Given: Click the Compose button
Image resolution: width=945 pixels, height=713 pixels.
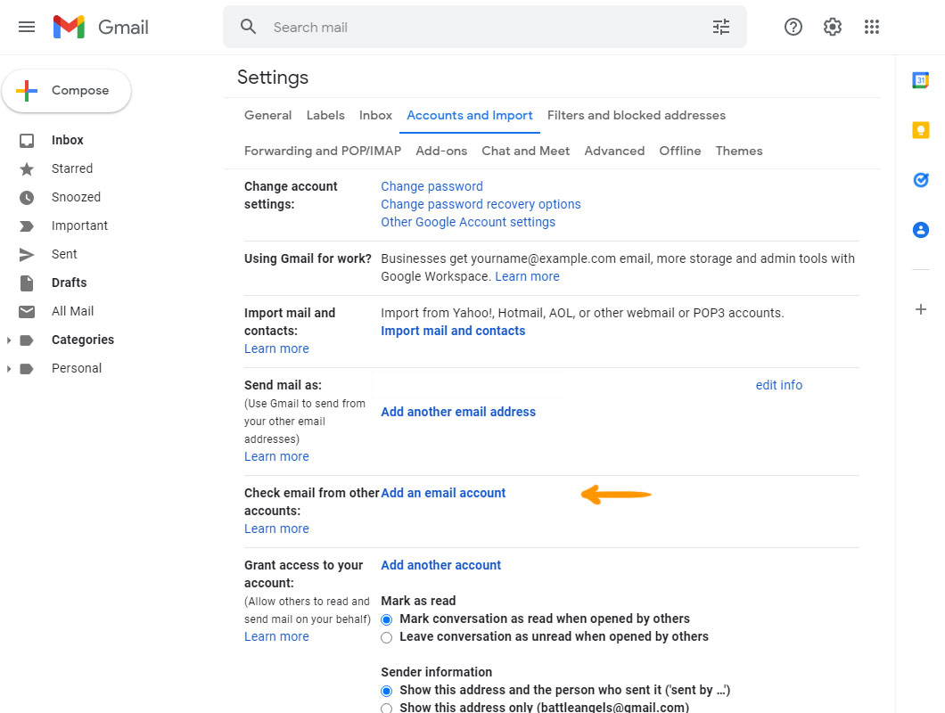Looking at the screenshot, I should [x=67, y=90].
